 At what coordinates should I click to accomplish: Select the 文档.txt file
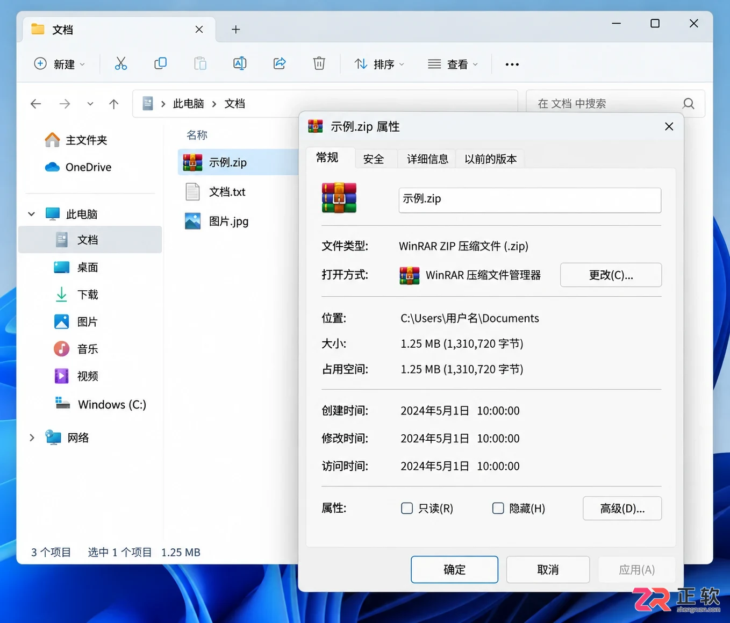coord(215,192)
